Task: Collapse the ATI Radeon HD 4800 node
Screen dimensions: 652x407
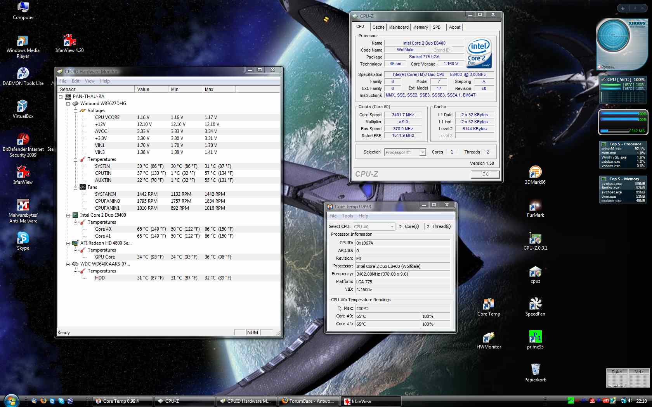Action: (68, 243)
